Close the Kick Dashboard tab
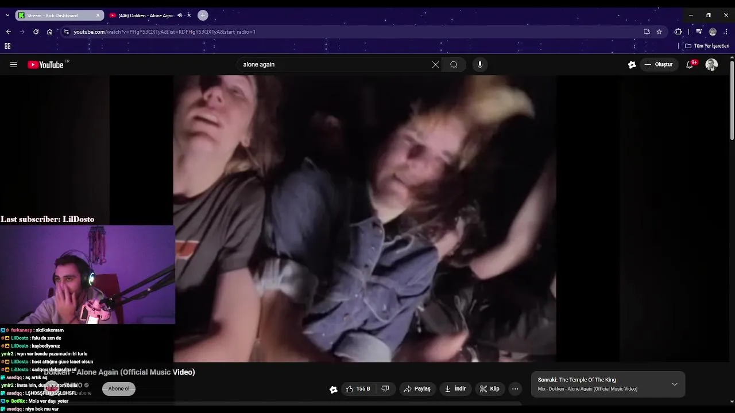This screenshot has width=735, height=413. (x=98, y=15)
